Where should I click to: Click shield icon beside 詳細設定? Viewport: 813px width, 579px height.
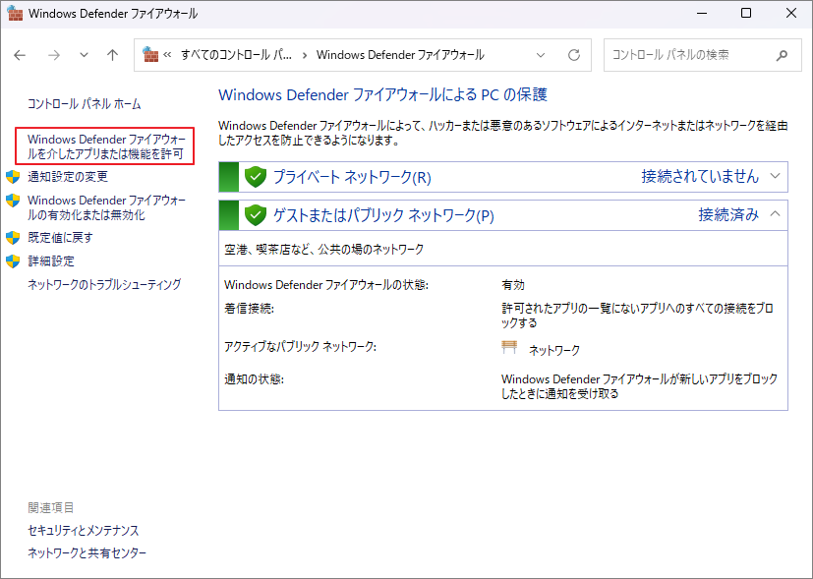[x=13, y=261]
